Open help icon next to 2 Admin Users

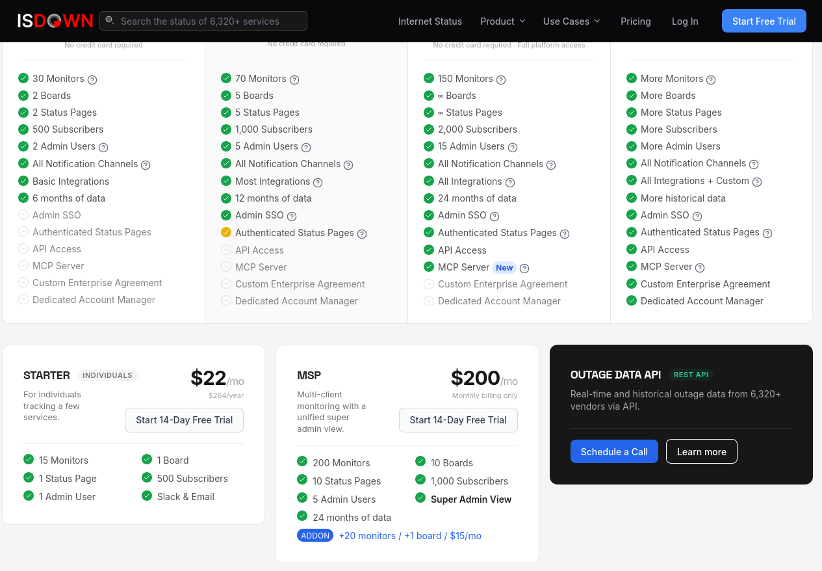coord(103,147)
